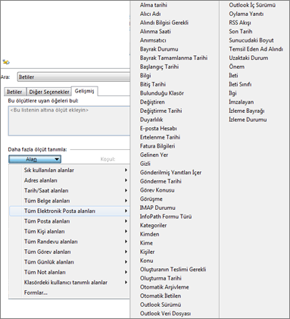This screenshot has height=319, width=290.
Task: Select Görev Konusu field
Action: (157, 190)
